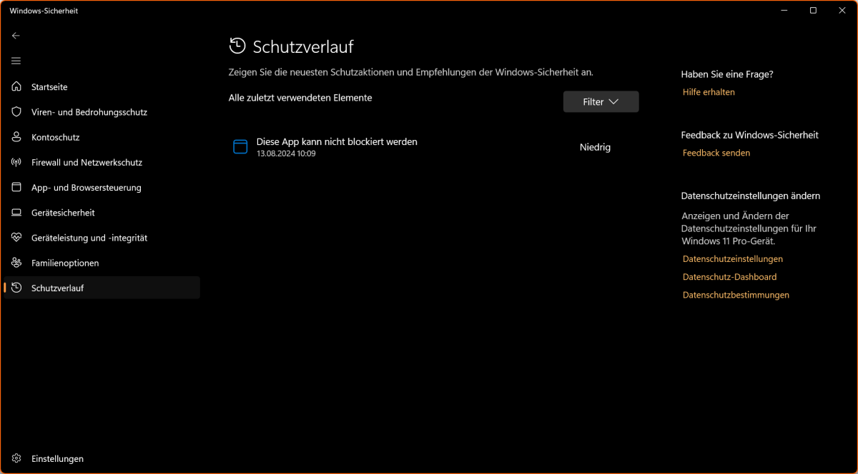The image size is (858, 474).
Task: Click the Startseite home icon
Action: click(16, 86)
